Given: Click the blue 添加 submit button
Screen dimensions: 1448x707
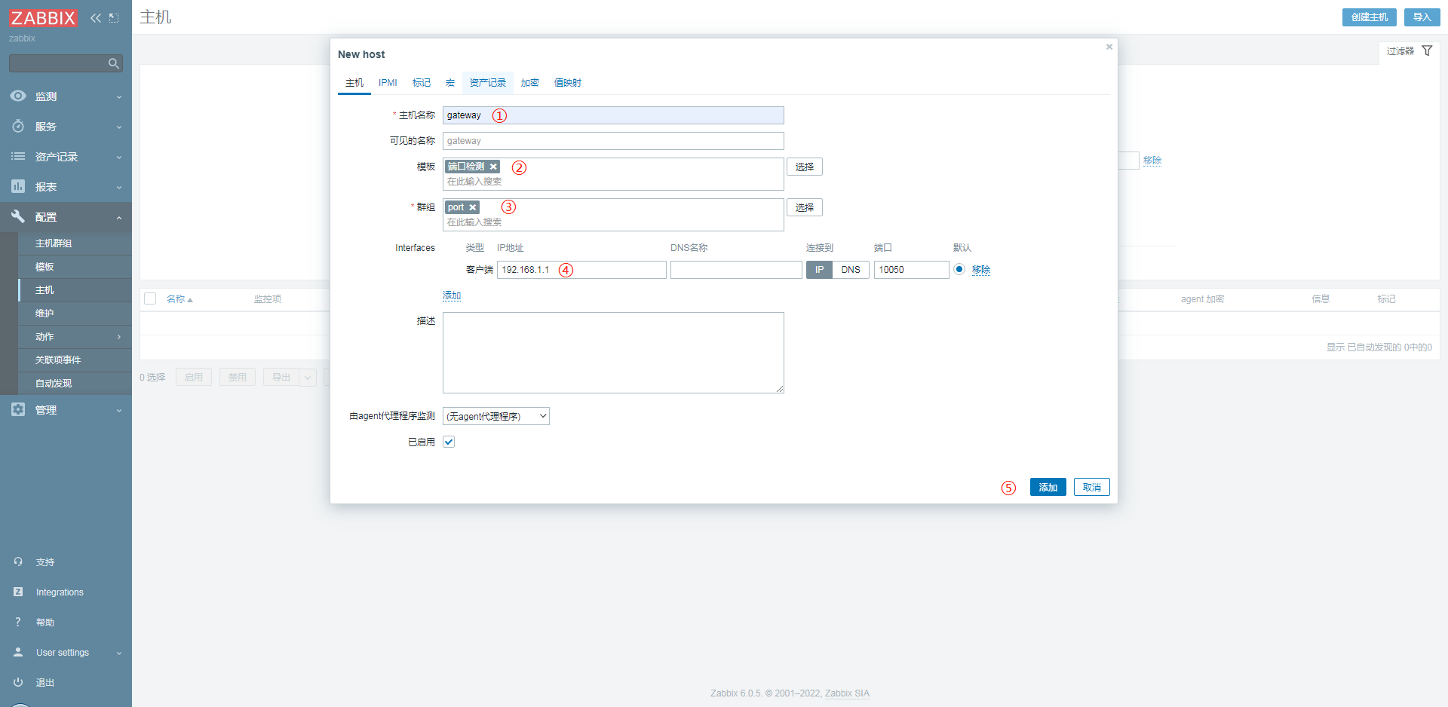Looking at the screenshot, I should (1048, 487).
